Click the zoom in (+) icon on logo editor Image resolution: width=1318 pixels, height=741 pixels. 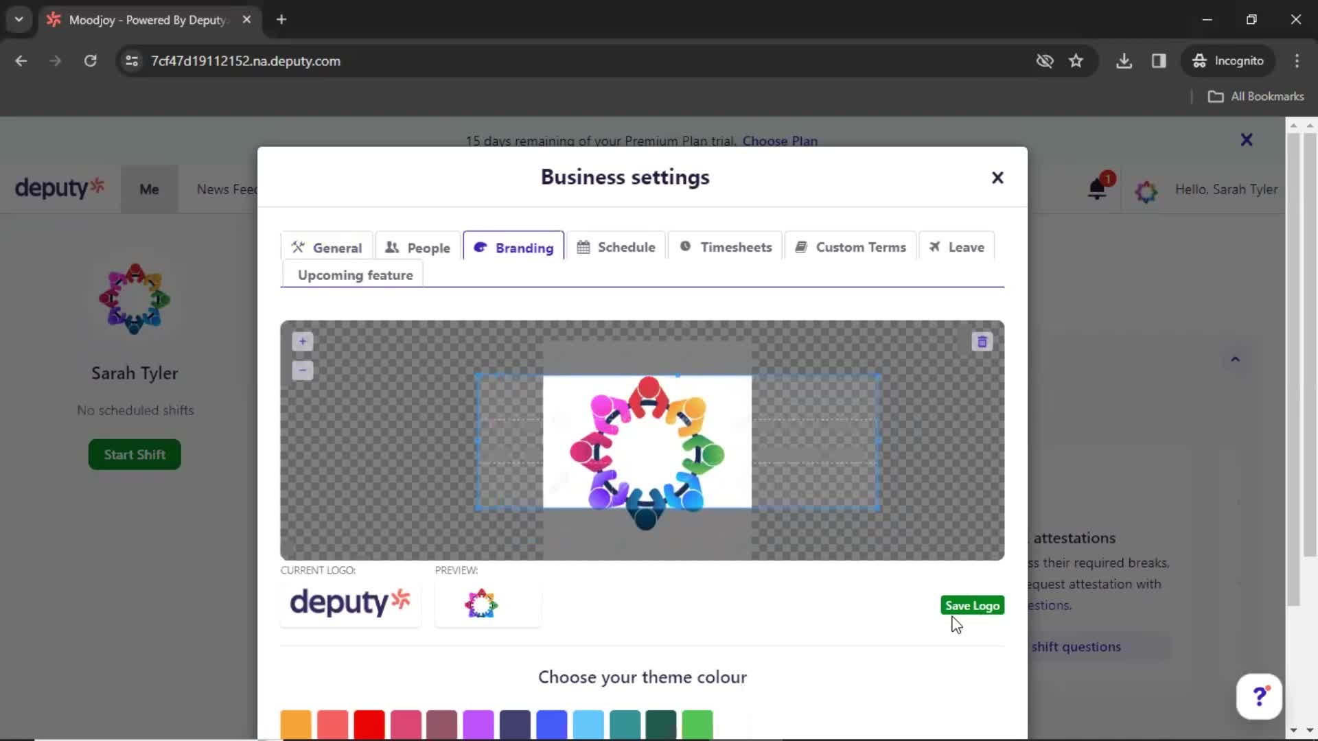pyautogui.click(x=302, y=341)
